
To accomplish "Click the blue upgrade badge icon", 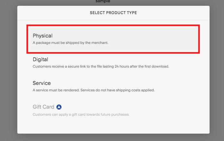I will pyautogui.click(x=59, y=107).
